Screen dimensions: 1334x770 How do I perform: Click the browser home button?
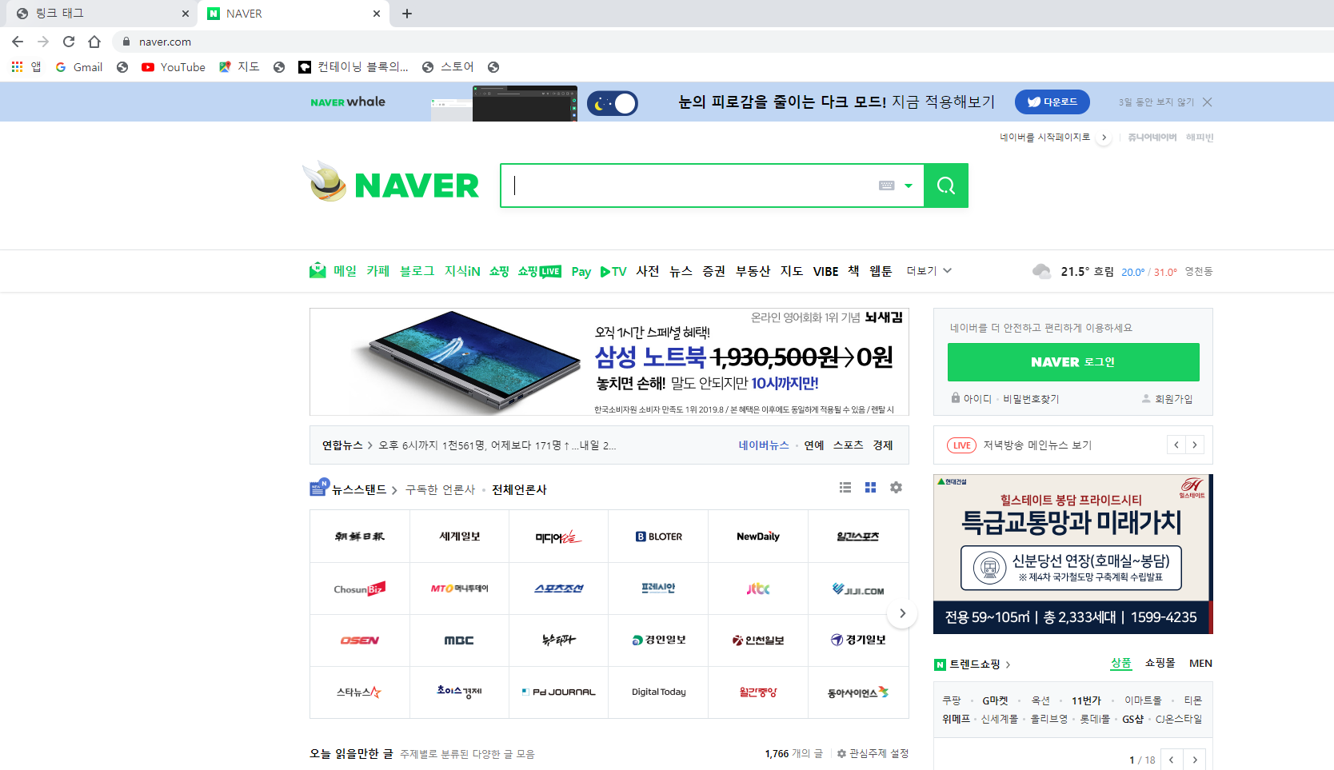pos(94,42)
